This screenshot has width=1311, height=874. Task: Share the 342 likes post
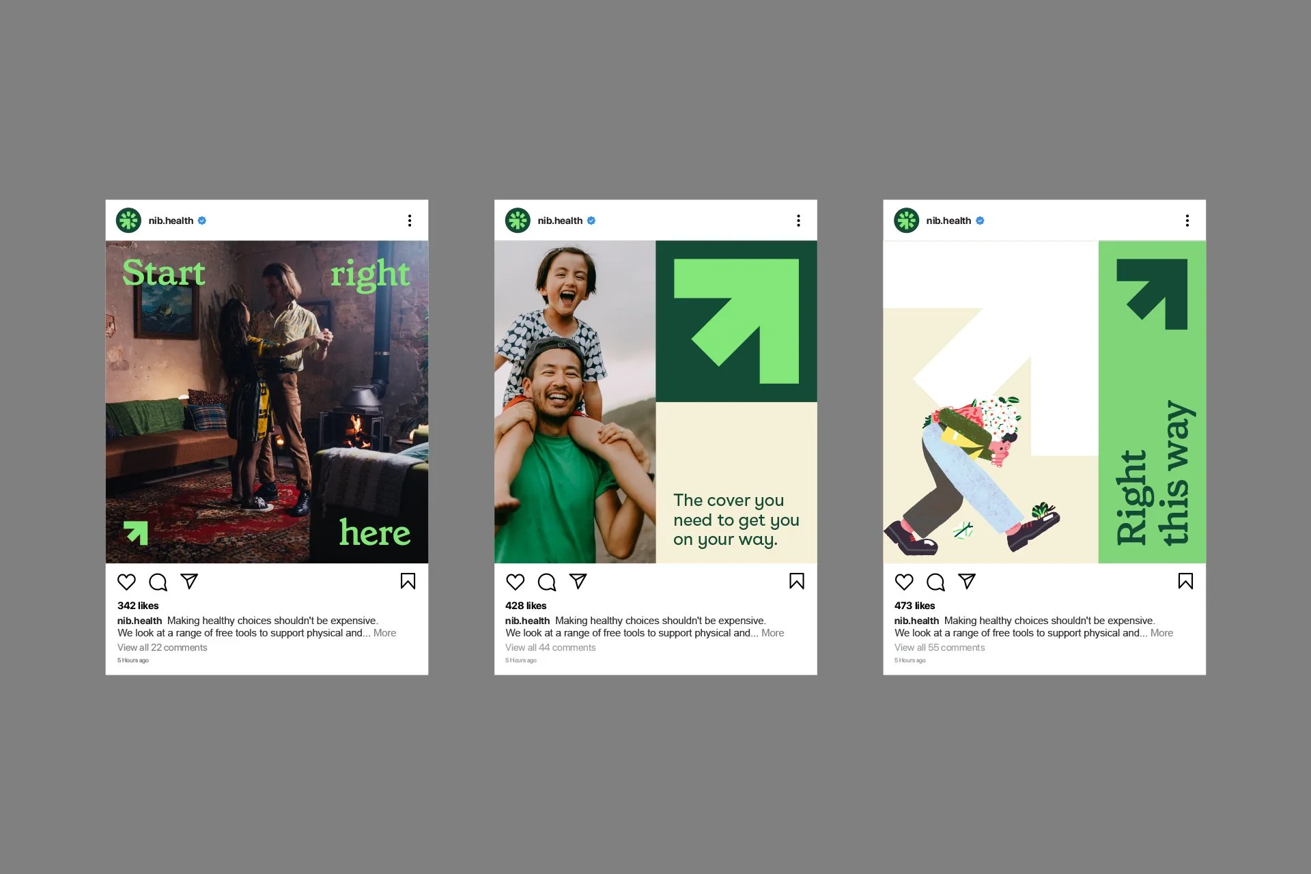189,581
